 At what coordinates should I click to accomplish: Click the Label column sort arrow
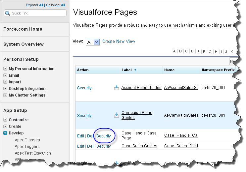click(x=135, y=70)
